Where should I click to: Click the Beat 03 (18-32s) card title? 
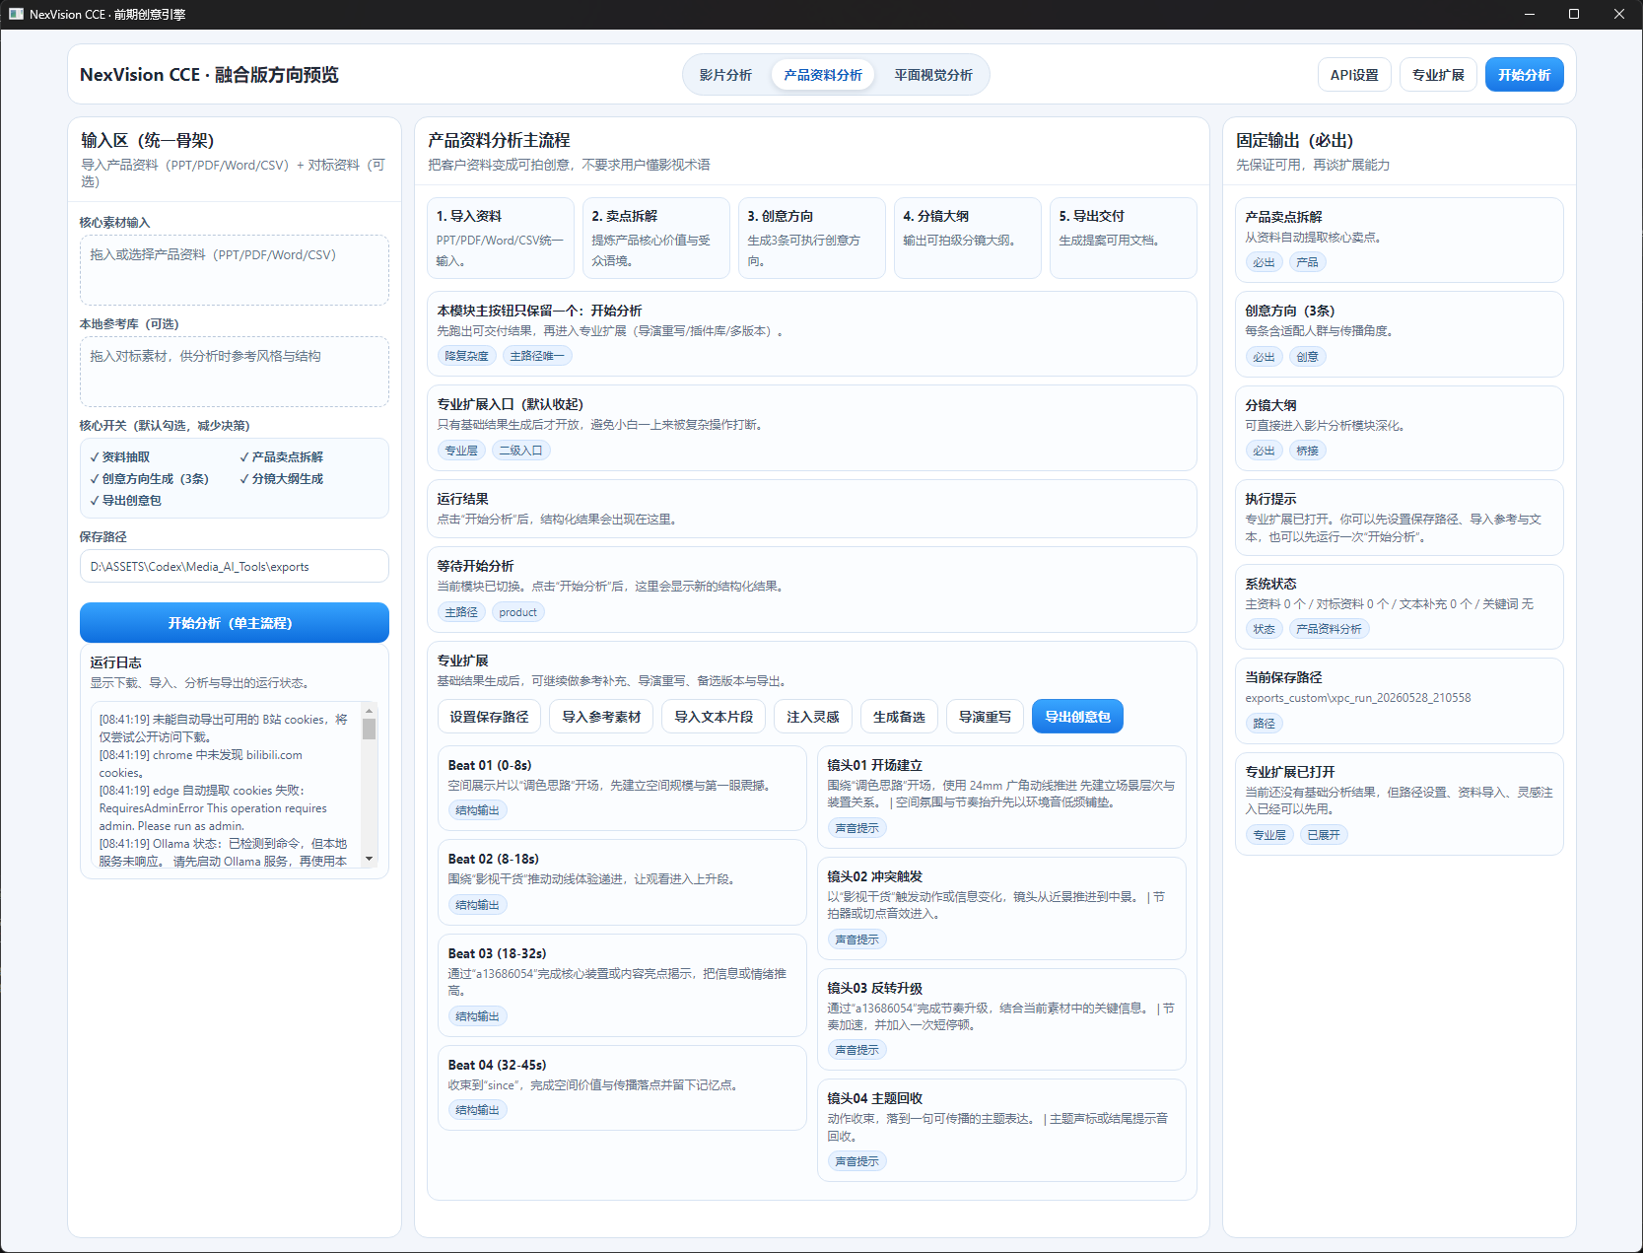click(x=497, y=954)
